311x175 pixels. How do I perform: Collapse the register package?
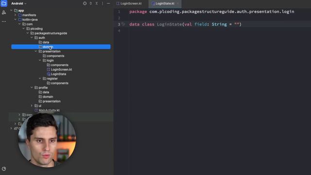[40, 78]
